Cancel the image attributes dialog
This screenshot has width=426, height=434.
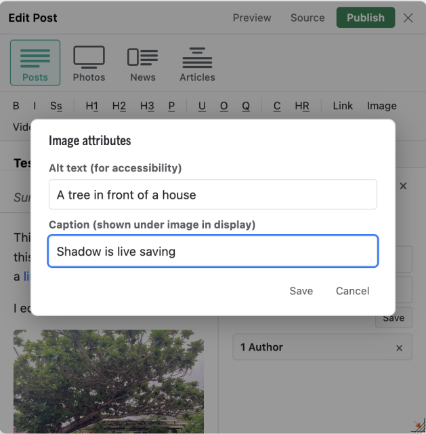[352, 291]
